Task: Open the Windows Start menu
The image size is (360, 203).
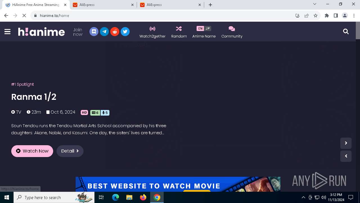Action: coord(7,197)
